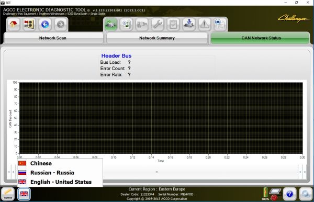Select the CAN Network Status tab

[261, 38]
